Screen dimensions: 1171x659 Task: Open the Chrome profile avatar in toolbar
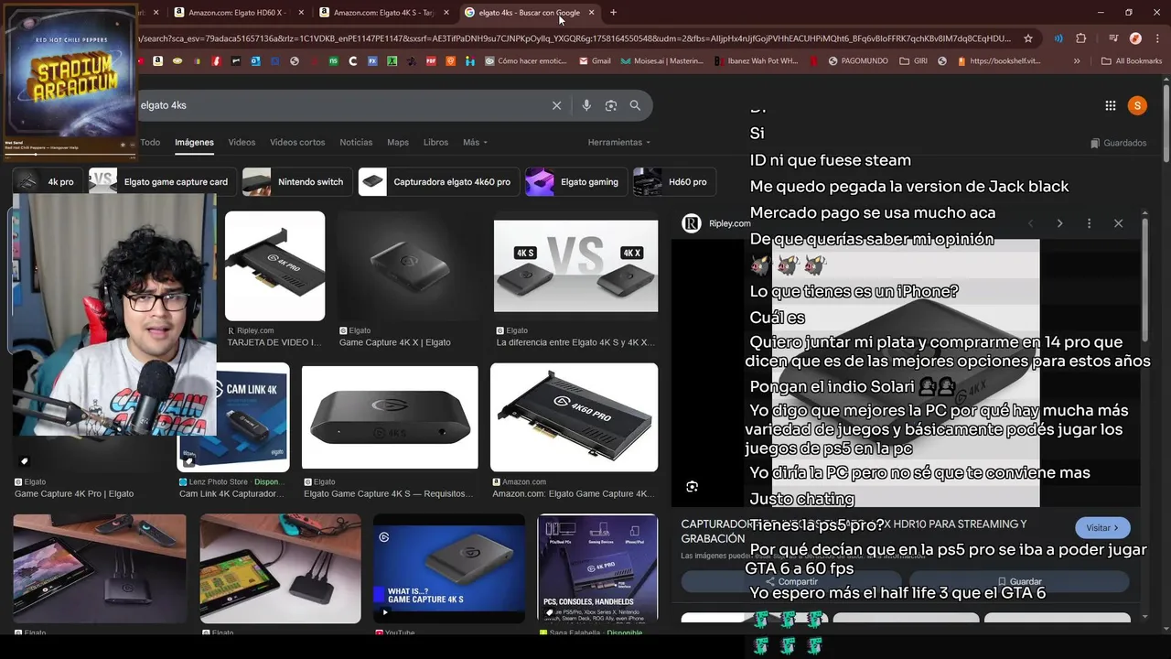[x=1135, y=38]
